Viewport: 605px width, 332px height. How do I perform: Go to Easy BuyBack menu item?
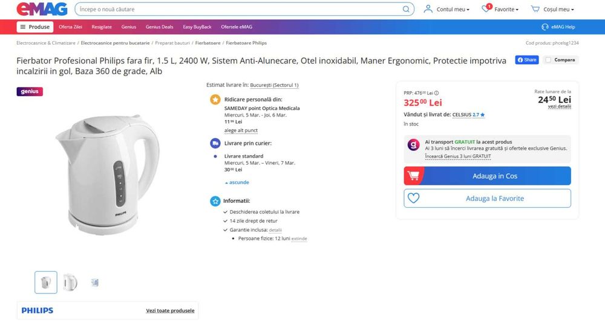(197, 27)
